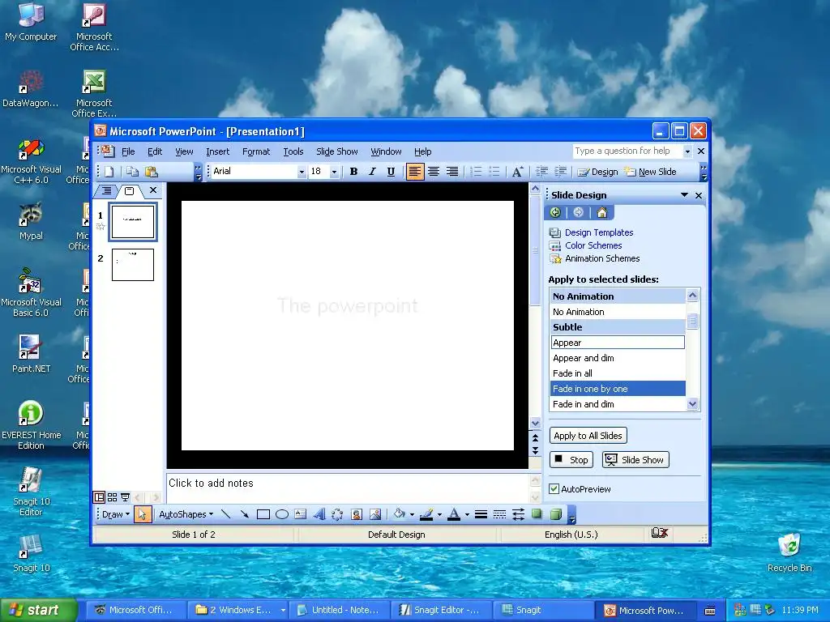Close the slide thumbnails pane
The image size is (830, 622).
[153, 190]
